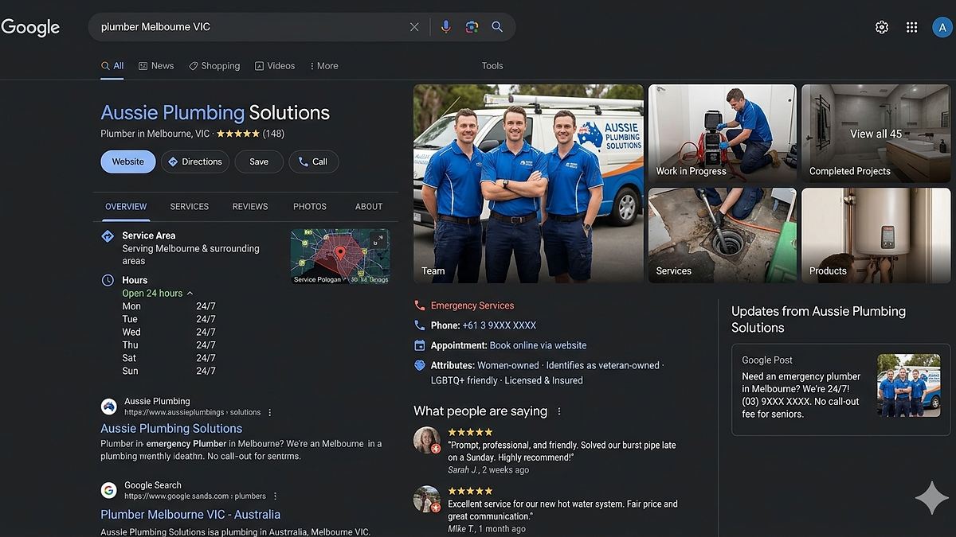Viewport: 956px width, 537px height.
Task: Open more options for Google Search result
Action: pyautogui.click(x=276, y=496)
